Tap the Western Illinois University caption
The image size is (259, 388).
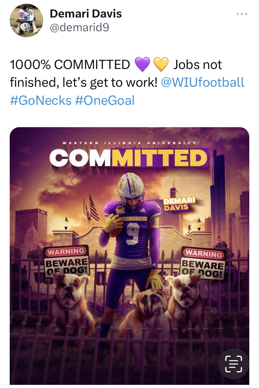[x=129, y=143]
